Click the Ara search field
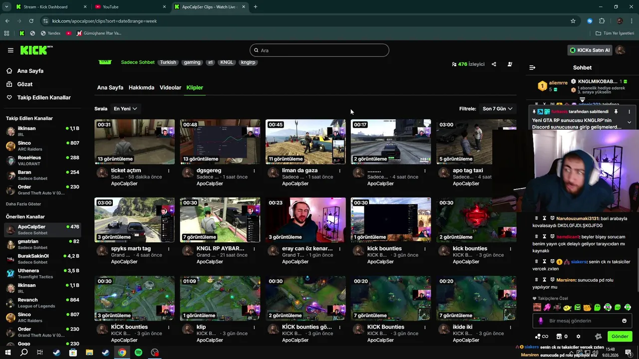Image resolution: width=639 pixels, height=359 pixels. pyautogui.click(x=319, y=50)
